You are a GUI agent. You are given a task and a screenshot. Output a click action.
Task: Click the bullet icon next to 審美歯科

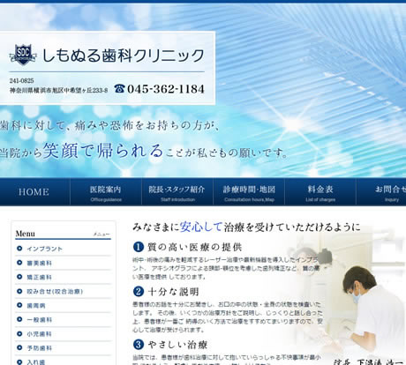point(19,263)
